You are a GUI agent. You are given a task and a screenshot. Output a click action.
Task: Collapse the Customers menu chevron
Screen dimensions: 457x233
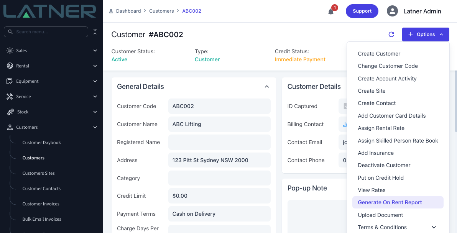[95, 127]
